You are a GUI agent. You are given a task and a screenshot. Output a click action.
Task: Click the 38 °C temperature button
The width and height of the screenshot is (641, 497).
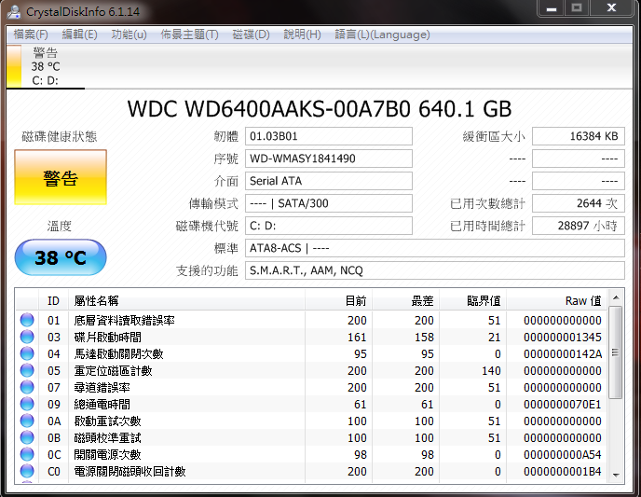(x=61, y=257)
